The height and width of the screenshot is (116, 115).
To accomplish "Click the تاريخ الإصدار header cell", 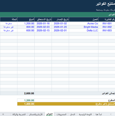I will tap(60, 19).
